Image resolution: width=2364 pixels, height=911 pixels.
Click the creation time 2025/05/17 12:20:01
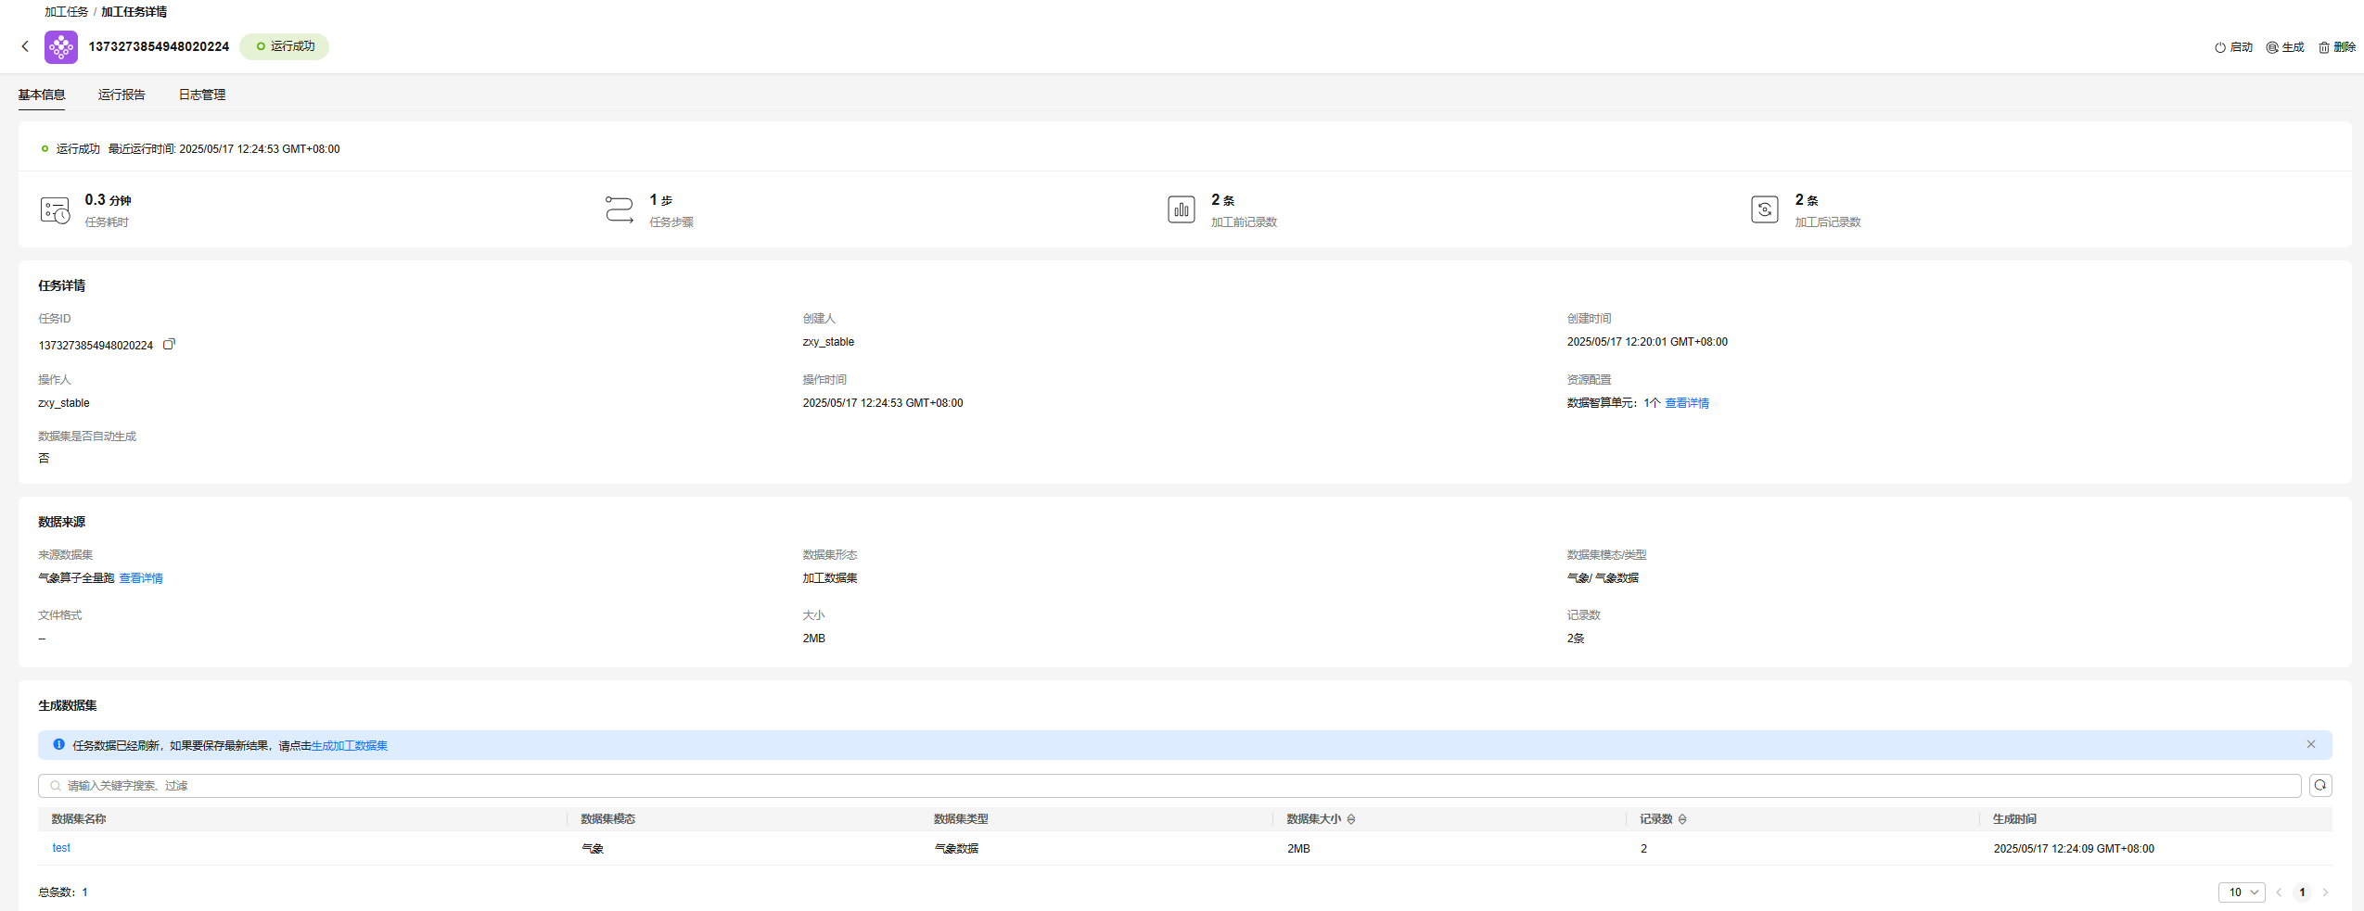pos(1647,342)
